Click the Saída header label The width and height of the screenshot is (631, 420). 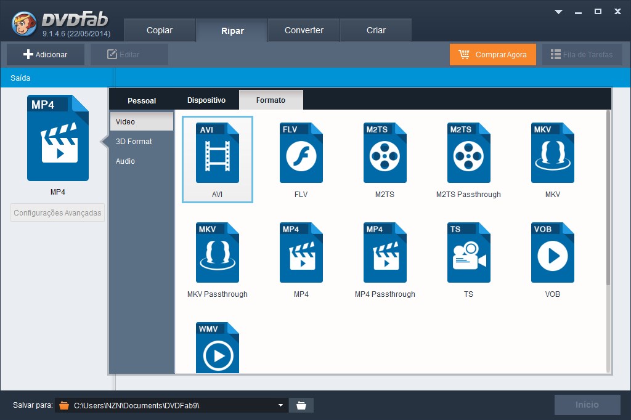pos(20,78)
